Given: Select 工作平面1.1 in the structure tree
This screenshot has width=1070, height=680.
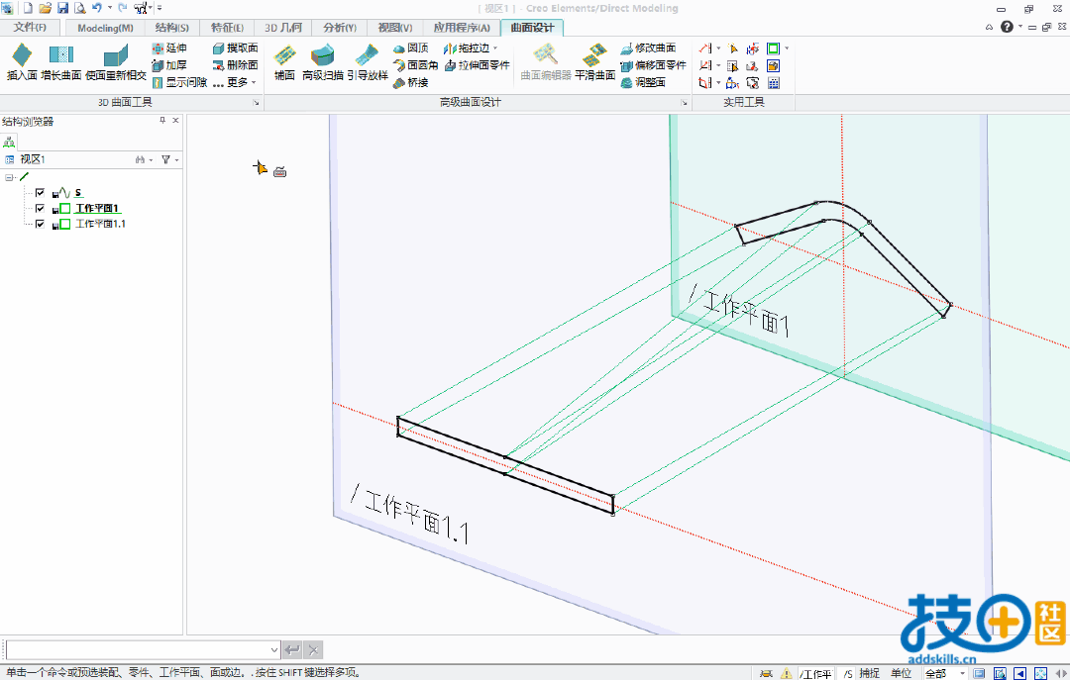Looking at the screenshot, I should point(100,224).
